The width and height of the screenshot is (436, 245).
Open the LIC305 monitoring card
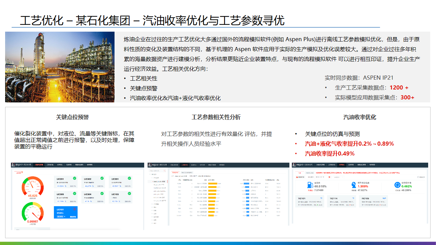[x=66, y=197]
